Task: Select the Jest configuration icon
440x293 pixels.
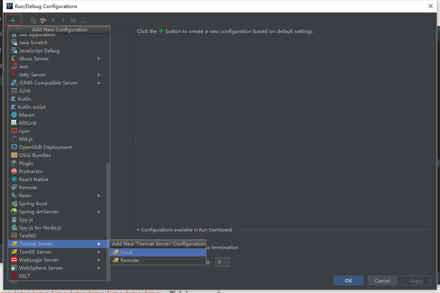Action: tap(14, 67)
